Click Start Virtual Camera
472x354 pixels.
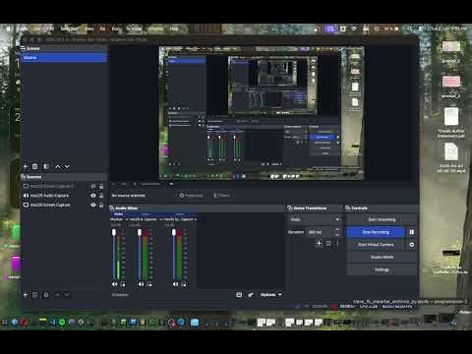[376, 245]
